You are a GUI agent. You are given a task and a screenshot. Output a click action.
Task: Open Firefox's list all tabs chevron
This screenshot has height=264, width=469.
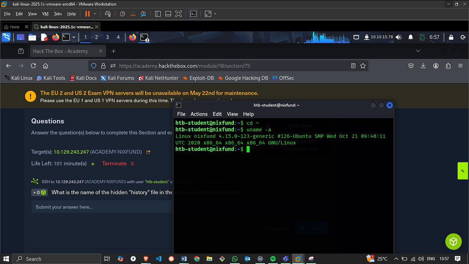(418, 50)
